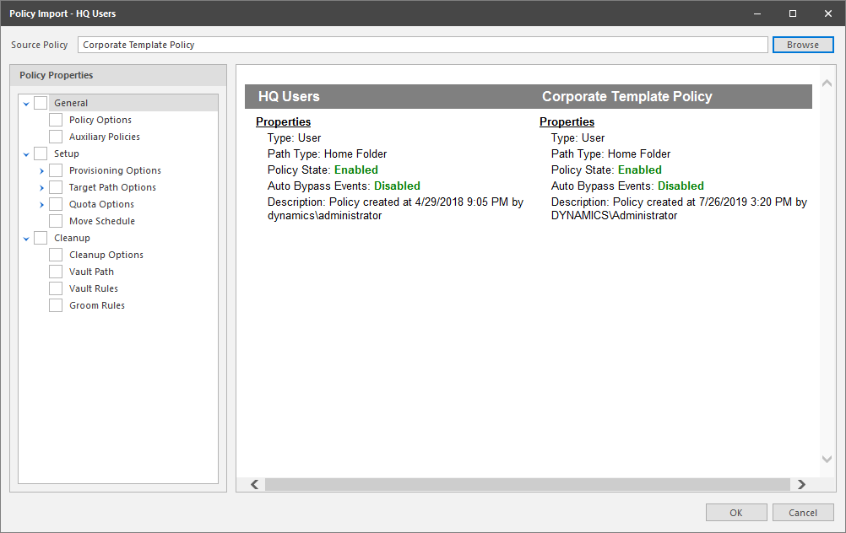The width and height of the screenshot is (846, 533).
Task: Check the Vault Rules checkbox
Action: (x=56, y=288)
